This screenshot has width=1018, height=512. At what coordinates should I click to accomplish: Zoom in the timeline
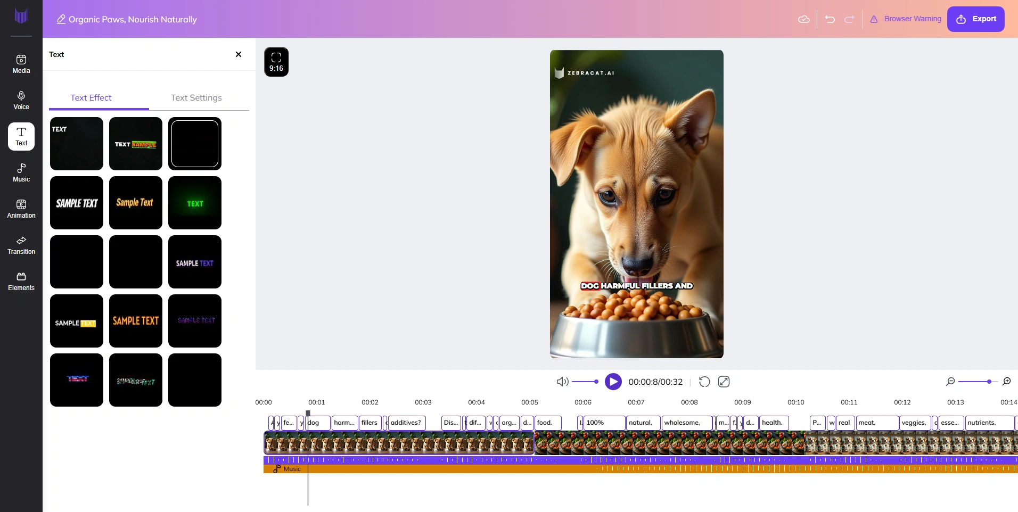(1007, 382)
